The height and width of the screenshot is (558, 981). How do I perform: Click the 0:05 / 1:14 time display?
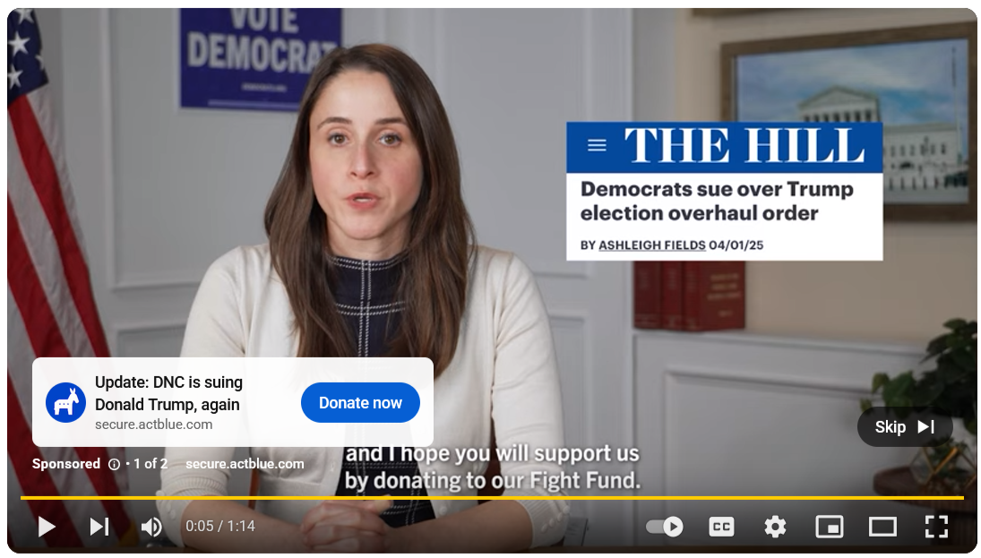(220, 527)
